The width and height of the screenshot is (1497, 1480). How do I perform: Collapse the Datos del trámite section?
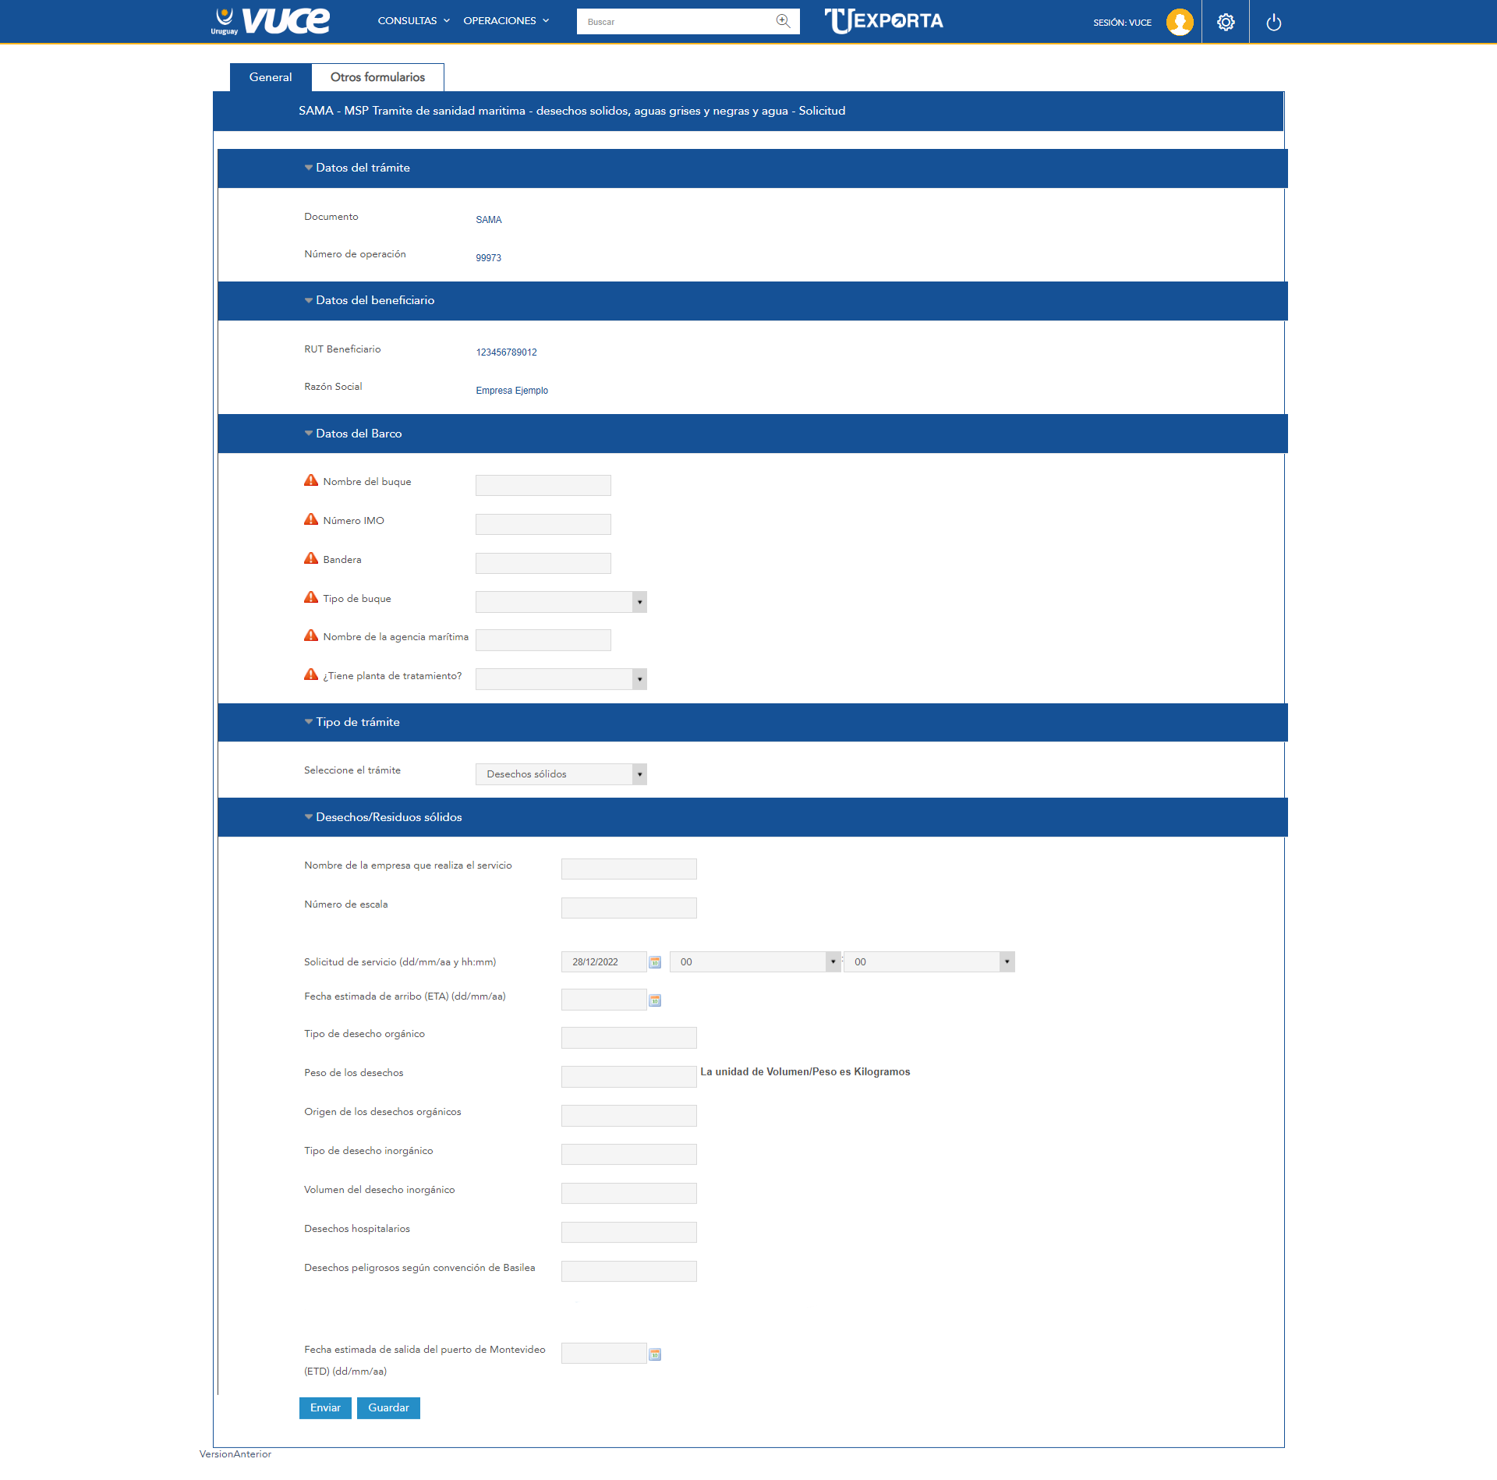click(309, 168)
